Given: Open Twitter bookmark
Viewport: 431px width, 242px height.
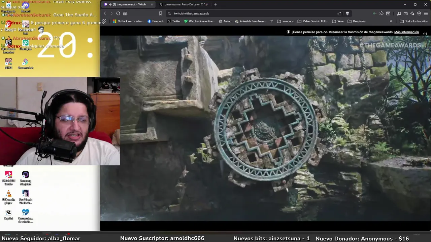Looking at the screenshot, I should click(174, 21).
